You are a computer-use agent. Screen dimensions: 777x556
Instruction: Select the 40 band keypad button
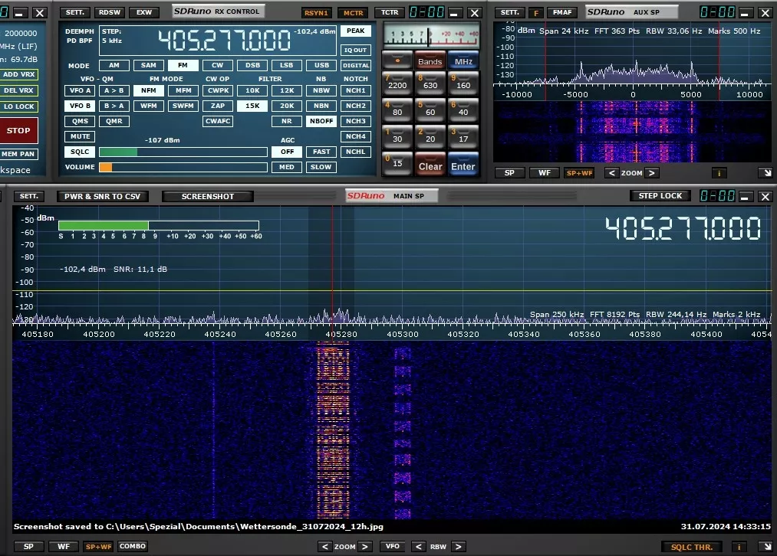pyautogui.click(x=463, y=111)
